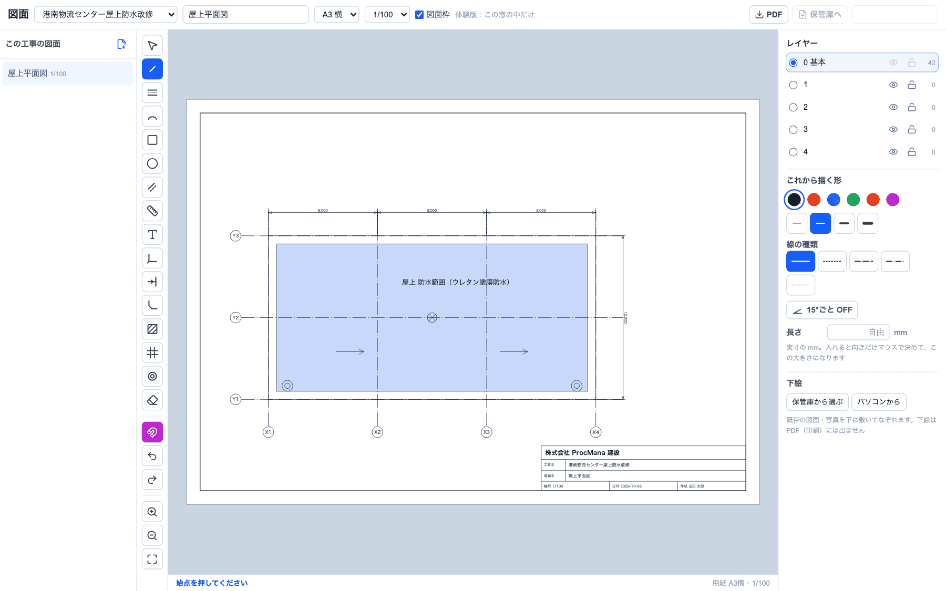This screenshot has width=946, height=591.
Task: Click the 長さ length input field
Action: click(x=858, y=333)
